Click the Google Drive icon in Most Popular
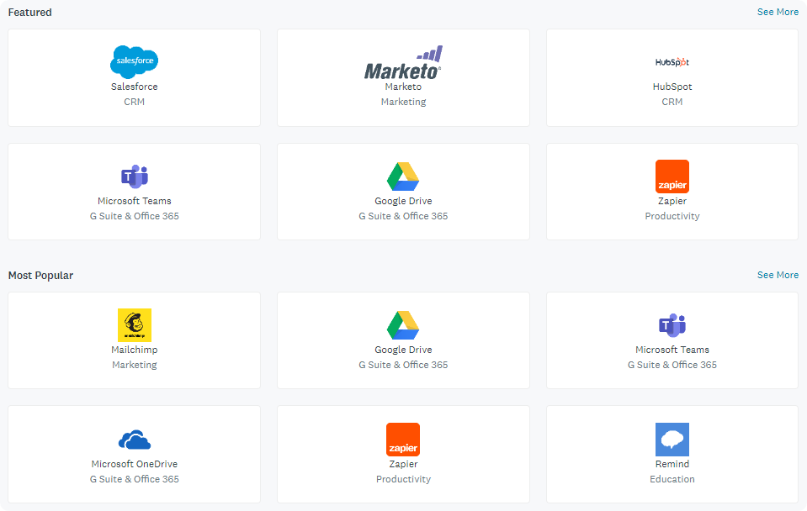 click(403, 325)
